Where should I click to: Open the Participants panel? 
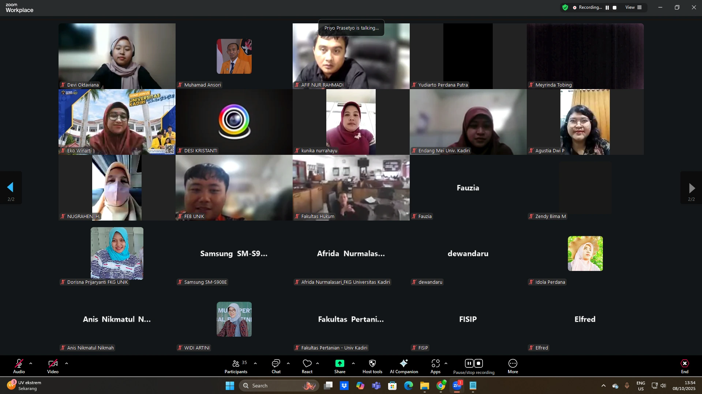click(x=236, y=366)
